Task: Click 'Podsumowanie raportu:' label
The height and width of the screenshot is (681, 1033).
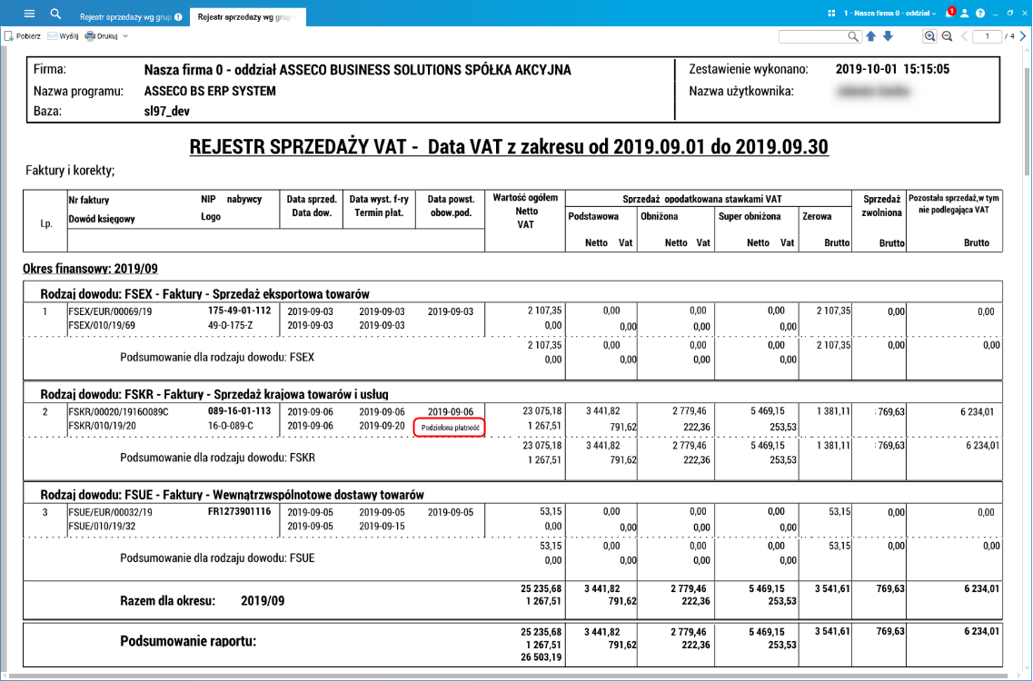Action: click(188, 641)
